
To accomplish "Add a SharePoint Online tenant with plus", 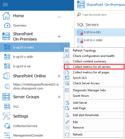I will pos(59,76).
